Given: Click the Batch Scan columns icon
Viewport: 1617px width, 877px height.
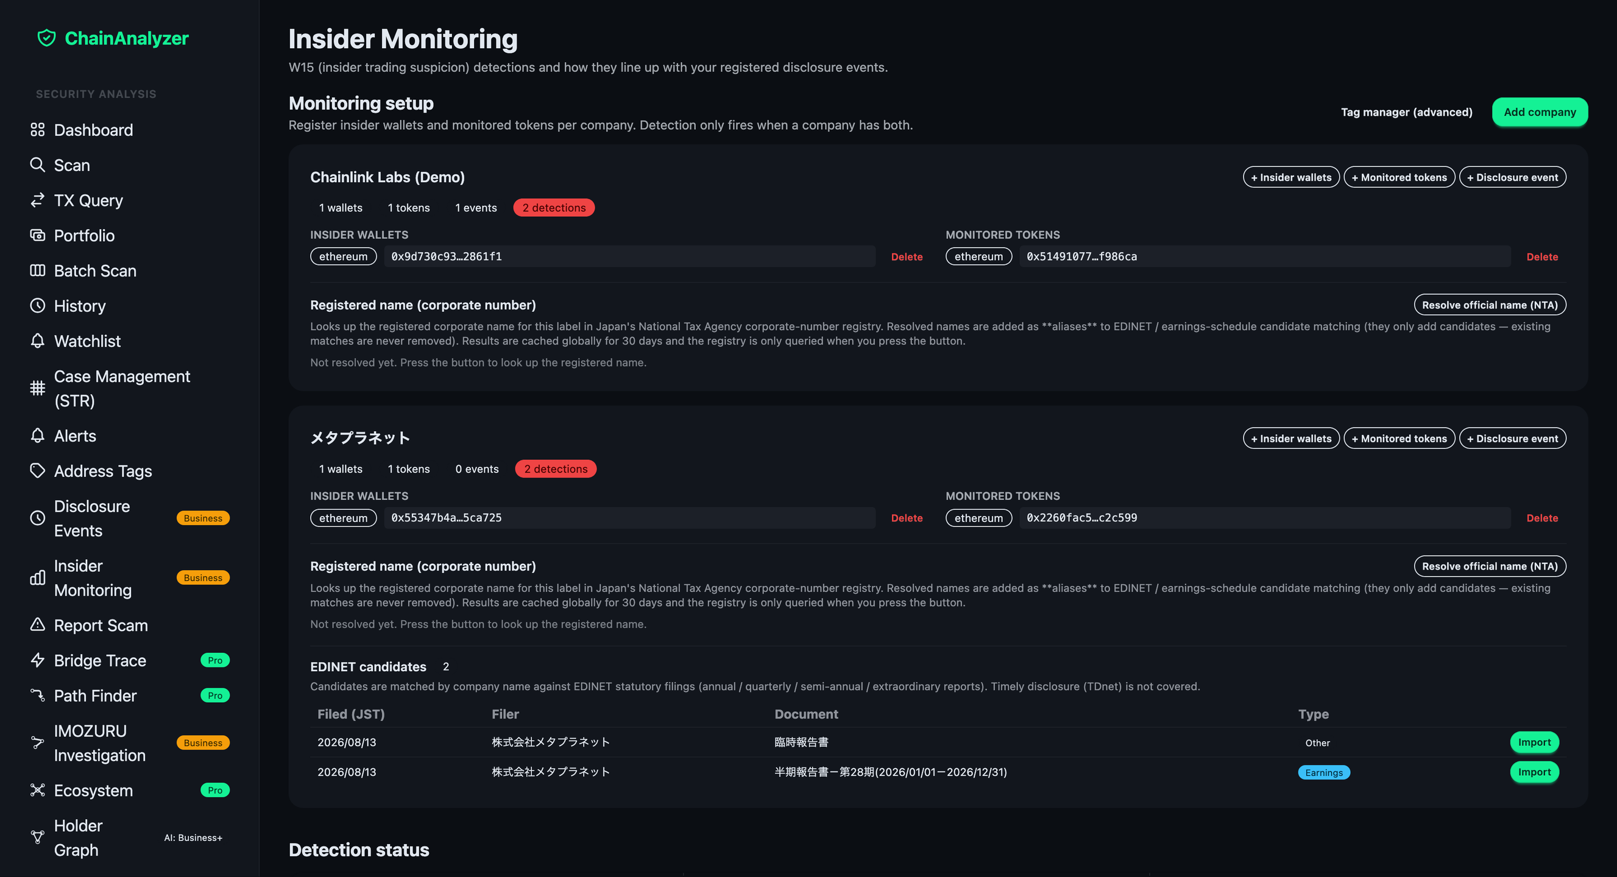Looking at the screenshot, I should click(x=38, y=270).
